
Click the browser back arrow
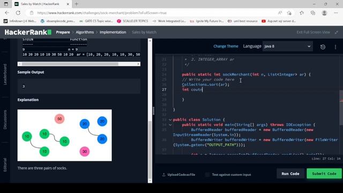point(7,13)
